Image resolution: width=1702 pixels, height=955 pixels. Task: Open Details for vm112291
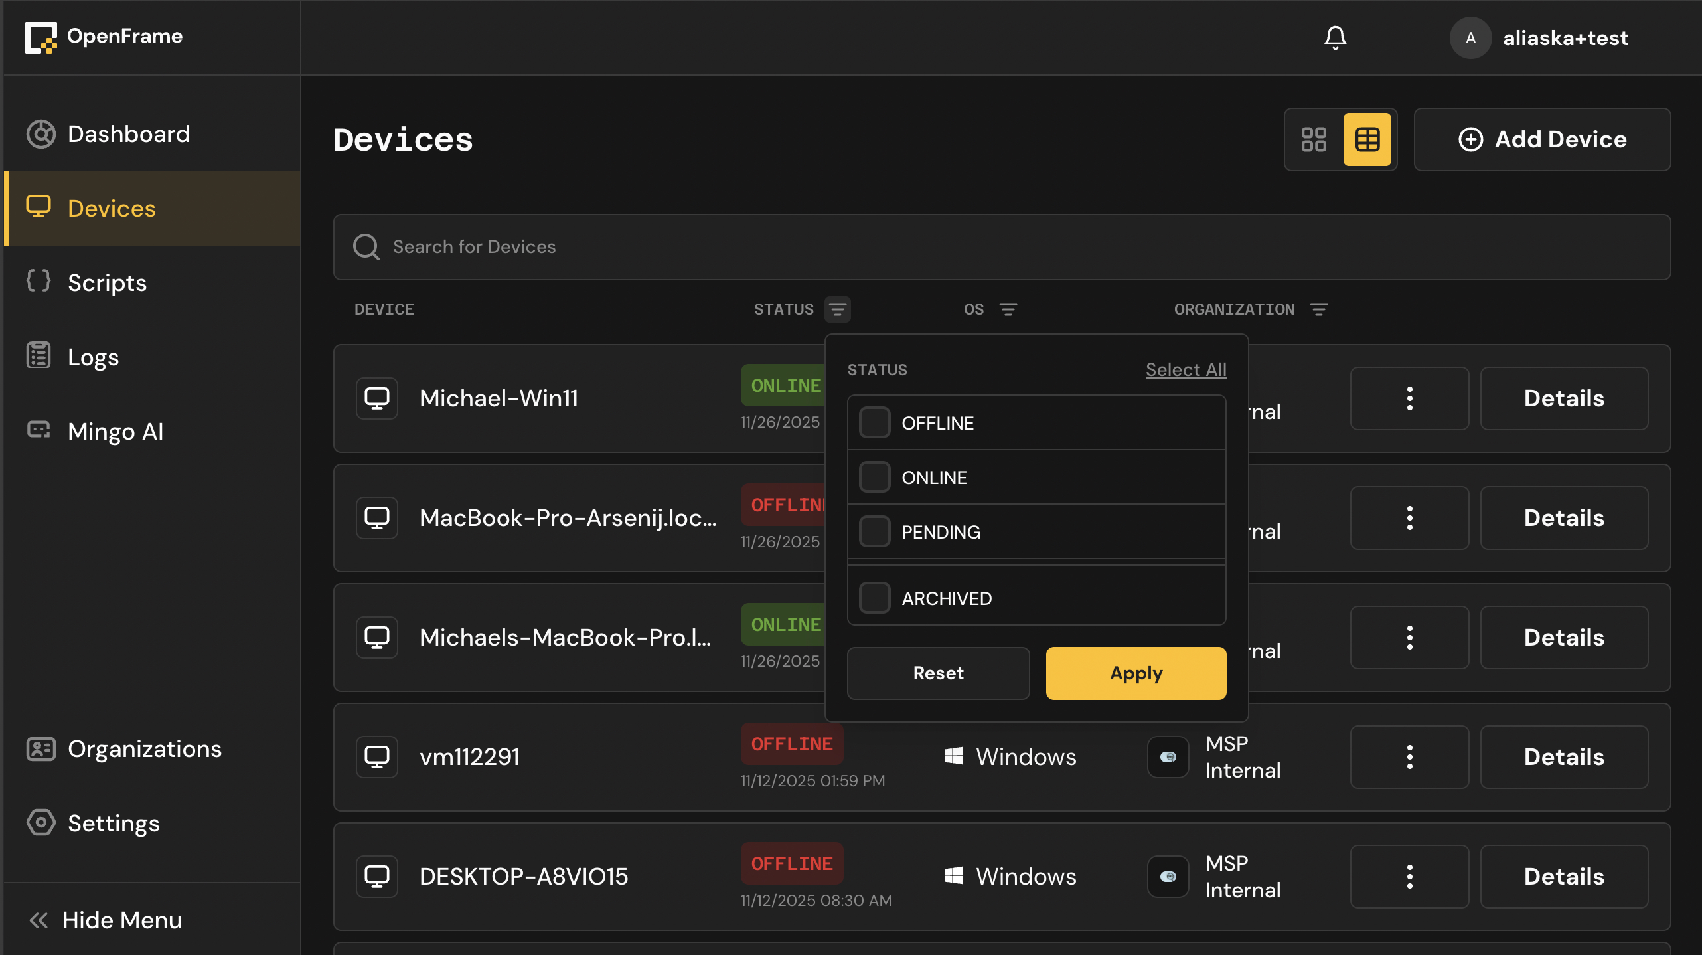[x=1564, y=757]
